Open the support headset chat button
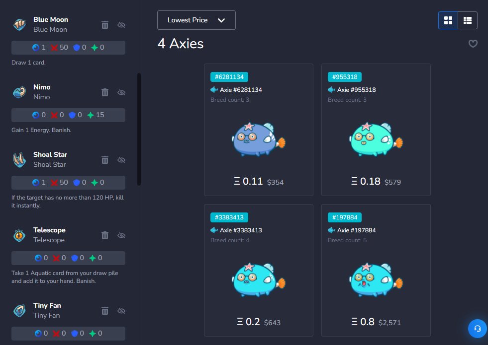 pyautogui.click(x=478, y=329)
